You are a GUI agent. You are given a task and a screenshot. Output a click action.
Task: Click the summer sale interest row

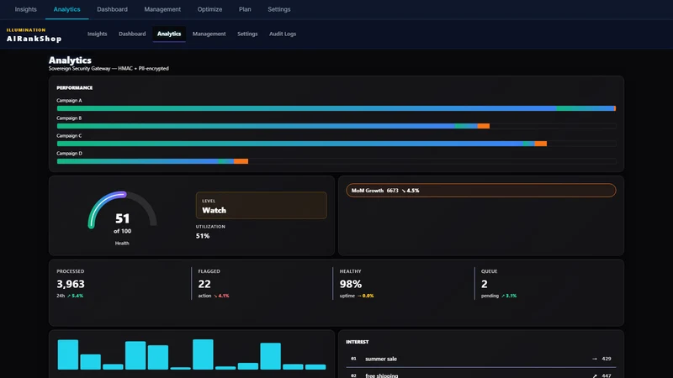481,359
